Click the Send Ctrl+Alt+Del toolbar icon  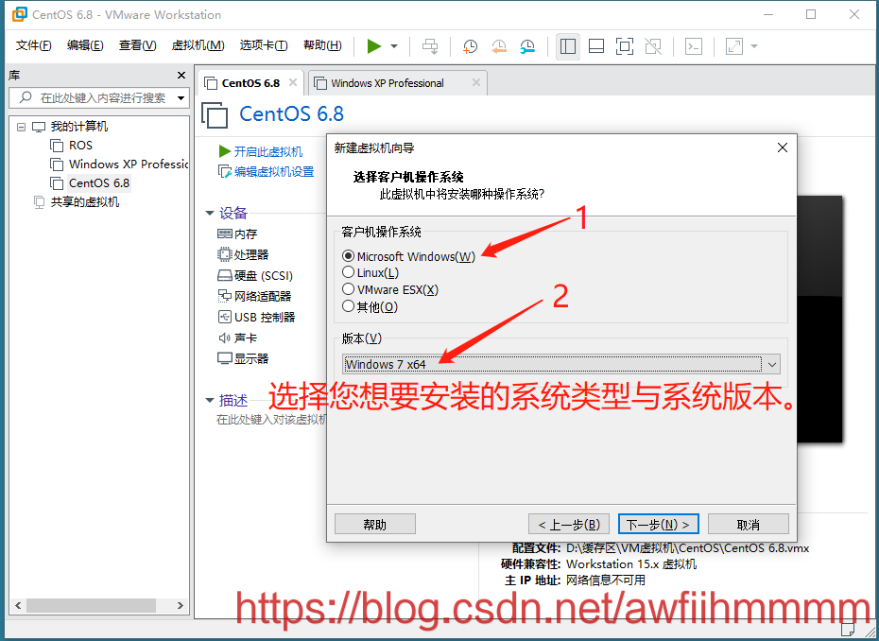[430, 46]
